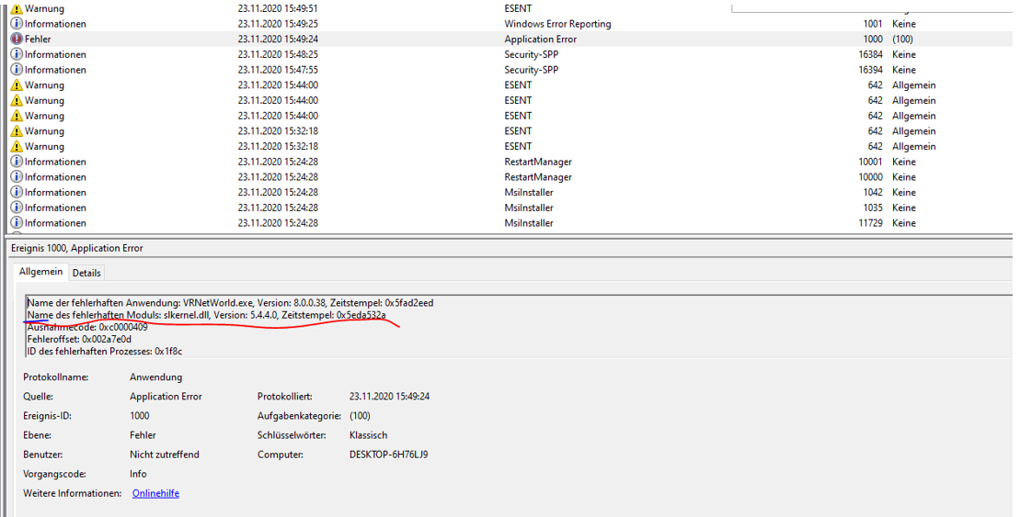The height and width of the screenshot is (517, 1020).
Task: Click the Ausnahmecode 0xc0000409 line
Action: coord(87,327)
